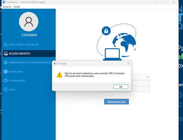Screen dimensions: 183x140
Task: Click phone icon in background window
Action: pyautogui.click(x=180, y=105)
